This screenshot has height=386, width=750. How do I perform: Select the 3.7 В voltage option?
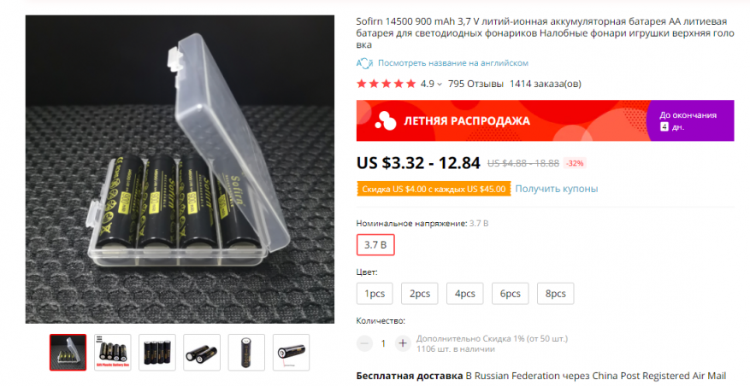click(x=375, y=245)
